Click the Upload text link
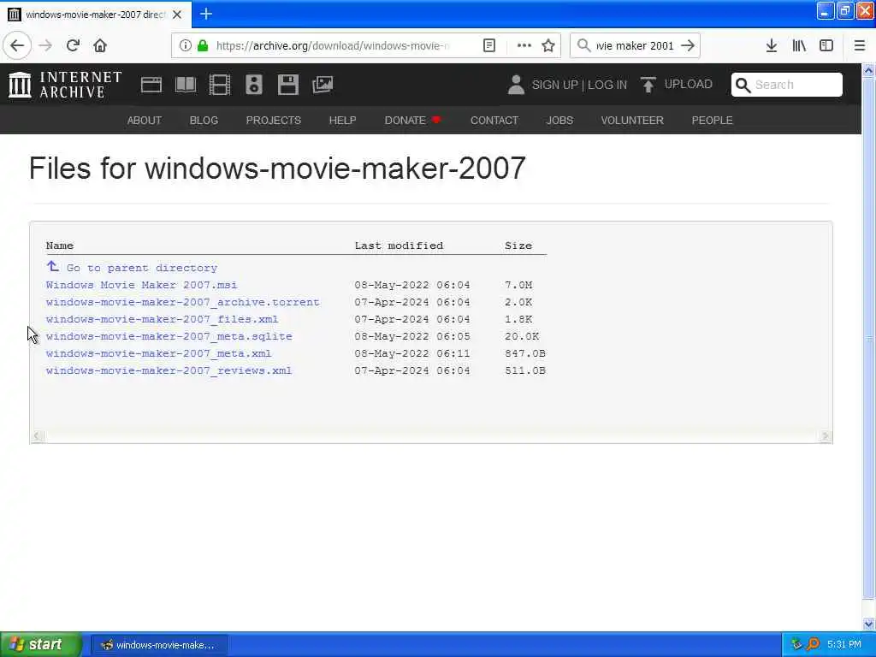Screen dimensions: 876x657 pyautogui.click(x=689, y=84)
